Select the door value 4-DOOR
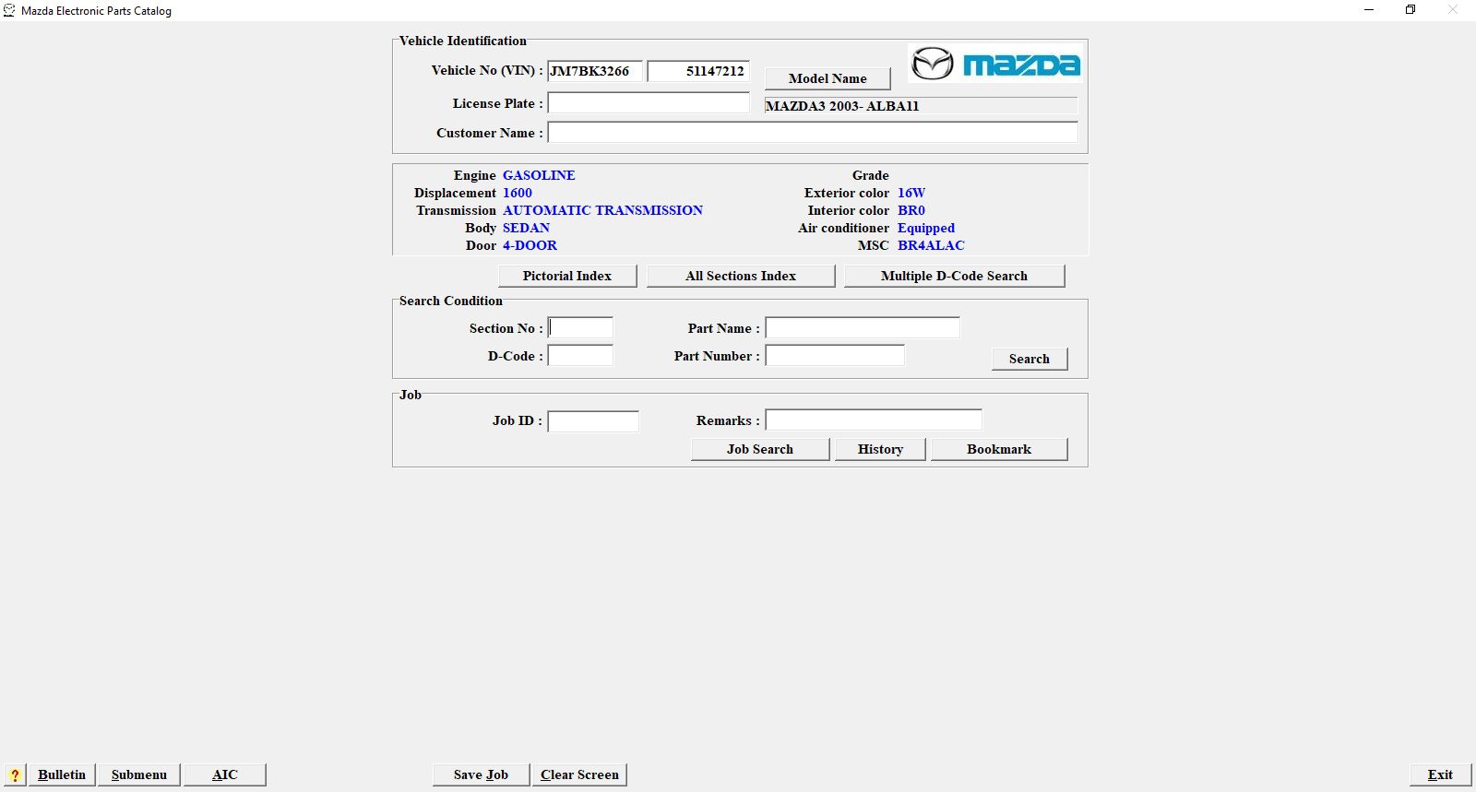1476x792 pixels. click(x=530, y=245)
